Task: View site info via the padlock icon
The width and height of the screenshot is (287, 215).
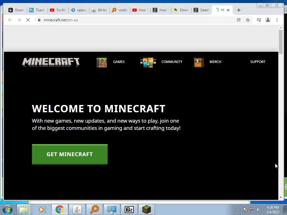Action: point(39,20)
